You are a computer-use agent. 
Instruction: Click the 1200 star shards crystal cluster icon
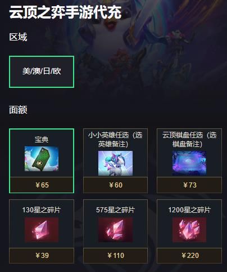189,230
